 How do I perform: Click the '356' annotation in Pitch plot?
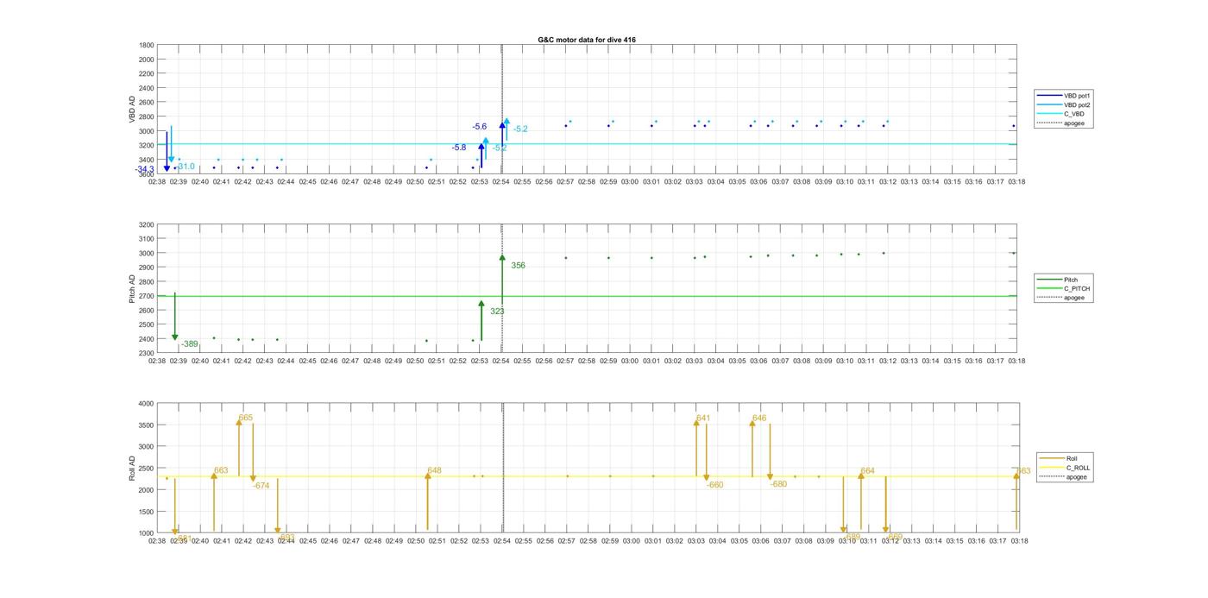[x=518, y=266]
